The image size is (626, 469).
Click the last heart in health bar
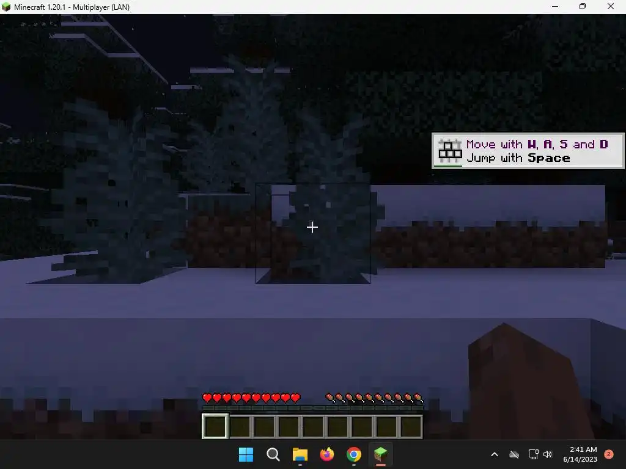point(295,398)
